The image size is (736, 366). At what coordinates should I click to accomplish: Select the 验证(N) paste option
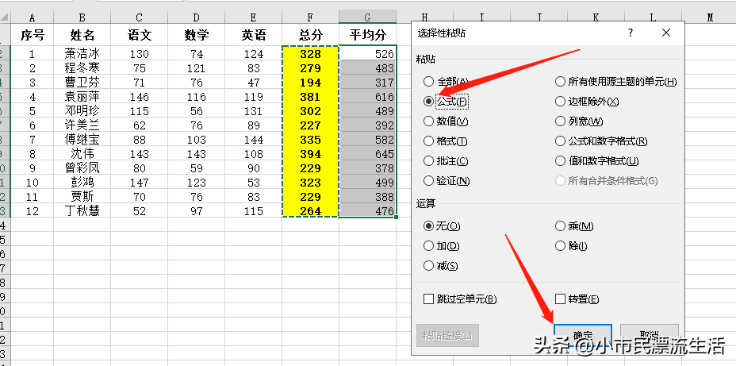[428, 181]
